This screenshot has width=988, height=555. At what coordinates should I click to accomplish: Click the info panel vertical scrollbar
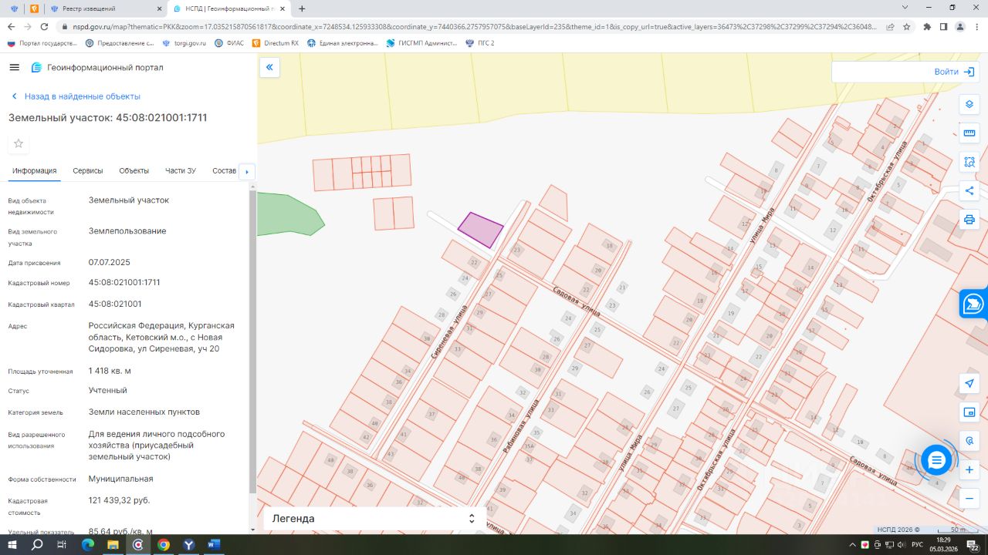252,339
